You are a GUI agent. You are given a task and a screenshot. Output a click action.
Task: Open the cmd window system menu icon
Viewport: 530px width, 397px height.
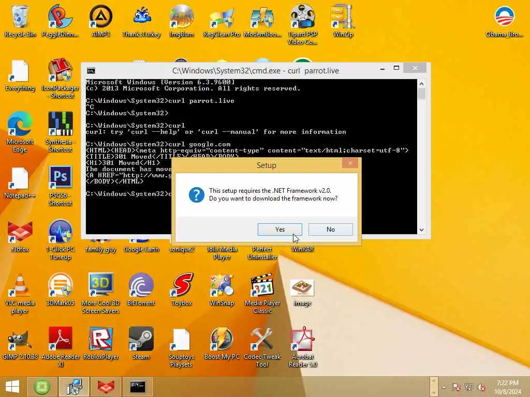click(91, 70)
